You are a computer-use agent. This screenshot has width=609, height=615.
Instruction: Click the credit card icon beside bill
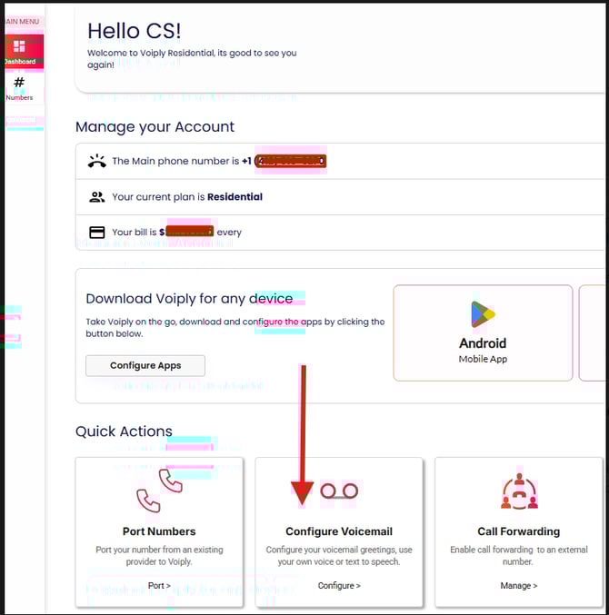[x=96, y=232]
